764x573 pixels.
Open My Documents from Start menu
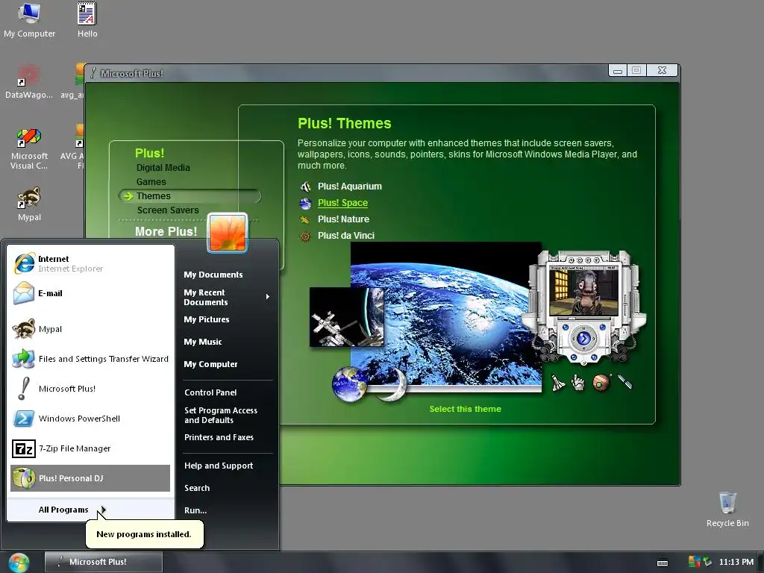(x=213, y=275)
